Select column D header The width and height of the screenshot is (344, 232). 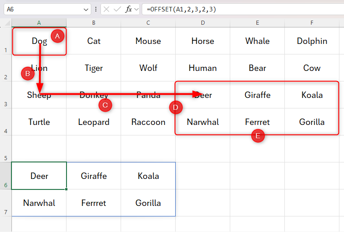(203, 23)
